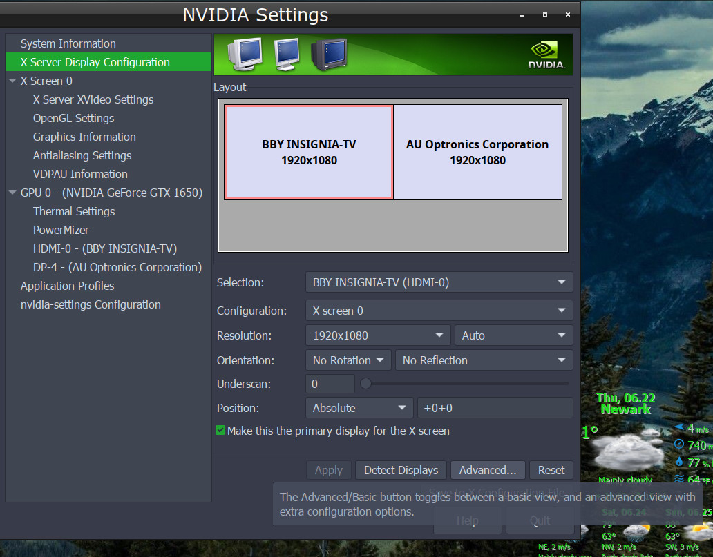
Task: Click the position offset +0+0 field
Action: (495, 408)
